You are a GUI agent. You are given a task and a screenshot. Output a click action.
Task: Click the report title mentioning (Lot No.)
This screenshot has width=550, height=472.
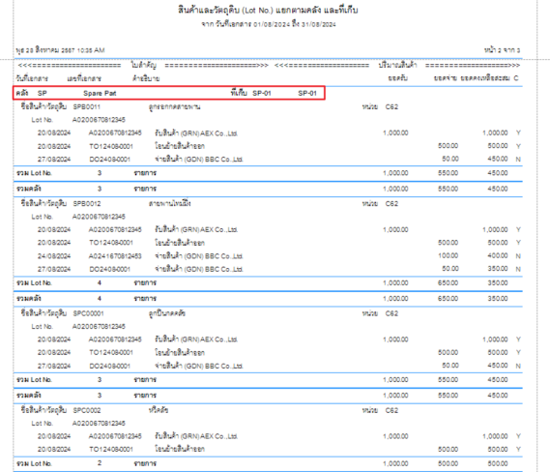click(268, 11)
